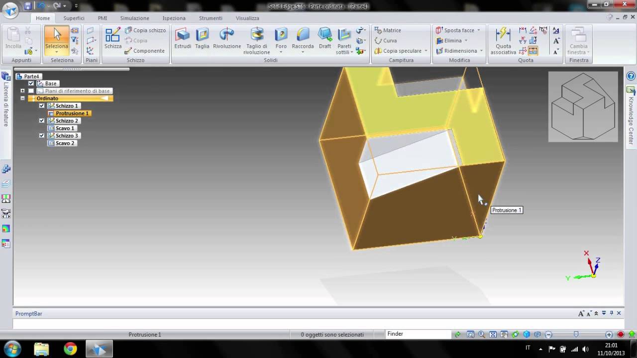Click the Copia schizzo button

(x=145, y=30)
